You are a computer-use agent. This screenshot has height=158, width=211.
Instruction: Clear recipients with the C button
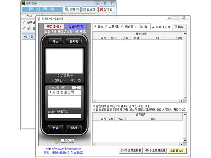(x=76, y=88)
